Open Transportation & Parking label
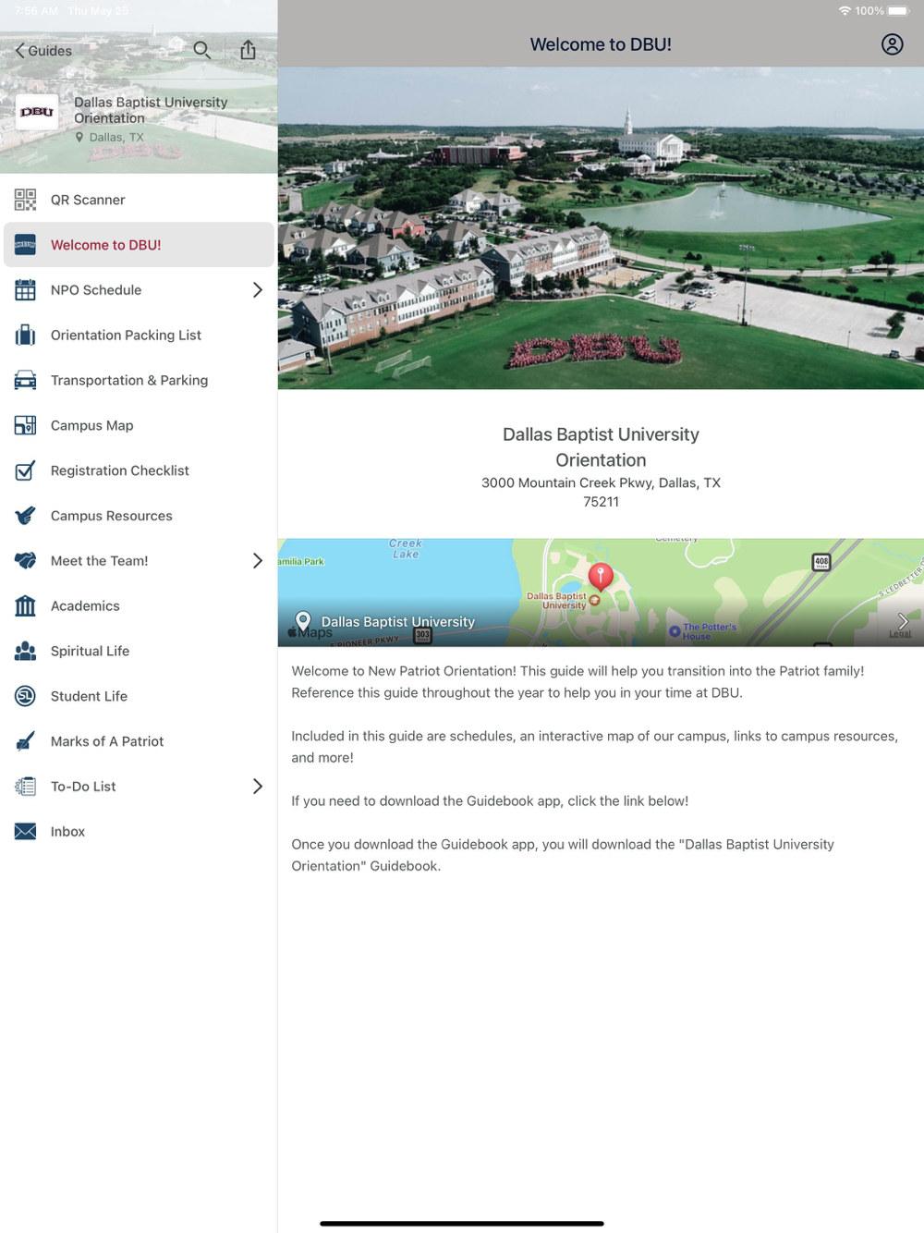This screenshot has width=924, height=1233. (x=129, y=381)
